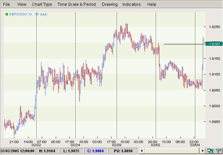Open the File menu
This screenshot has width=223, height=155.
[x=6, y=4]
